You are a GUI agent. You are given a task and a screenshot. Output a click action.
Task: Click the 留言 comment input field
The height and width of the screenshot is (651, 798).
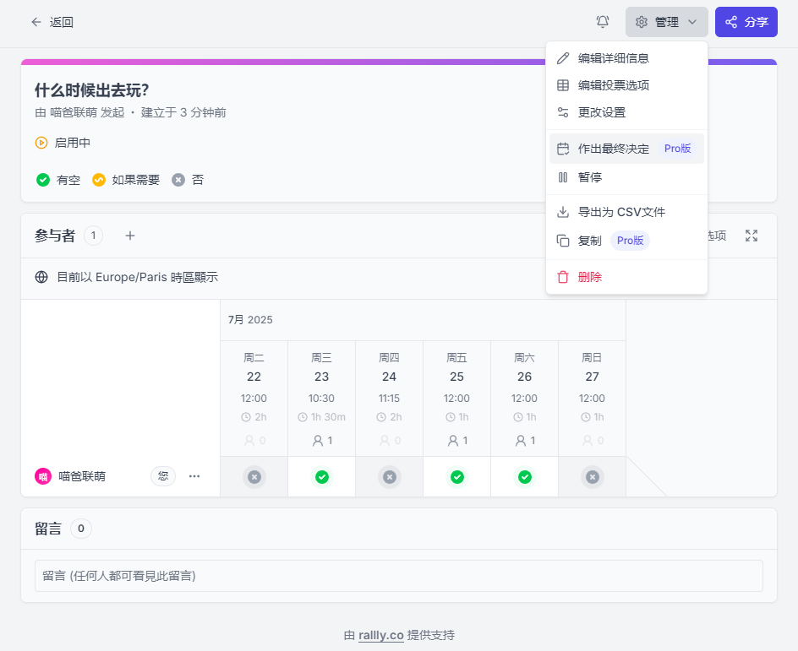coord(399,576)
